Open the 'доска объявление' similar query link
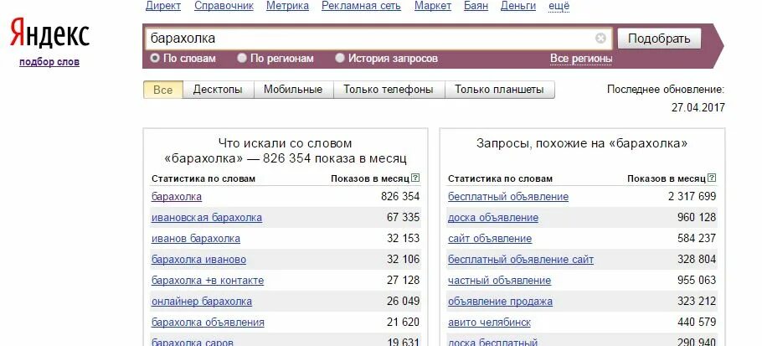 coord(493,218)
